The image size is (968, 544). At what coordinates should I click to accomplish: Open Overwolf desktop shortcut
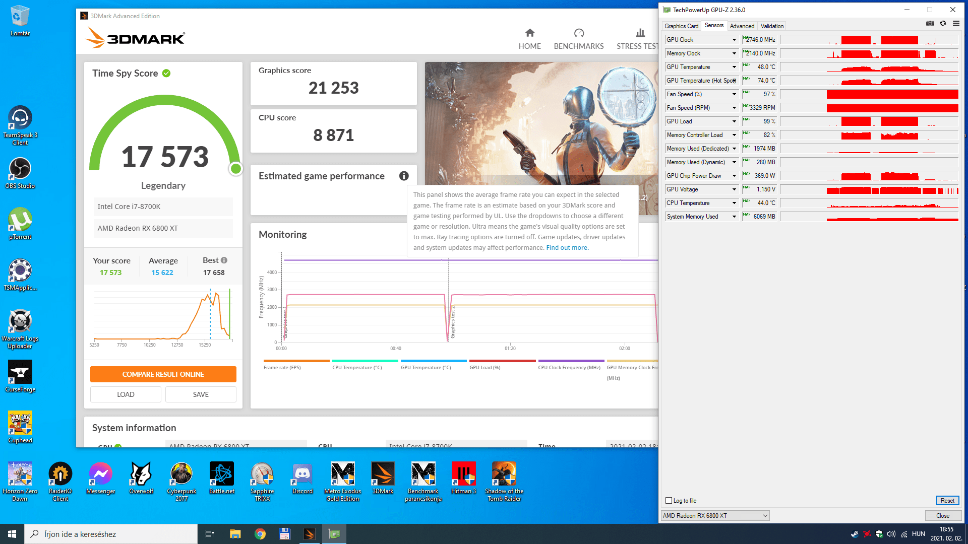point(141,478)
